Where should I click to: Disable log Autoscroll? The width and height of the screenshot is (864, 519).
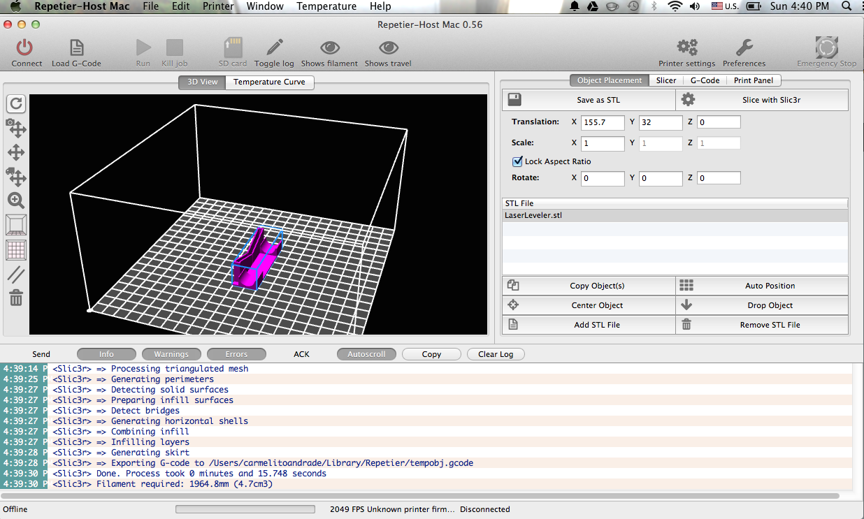pos(366,354)
